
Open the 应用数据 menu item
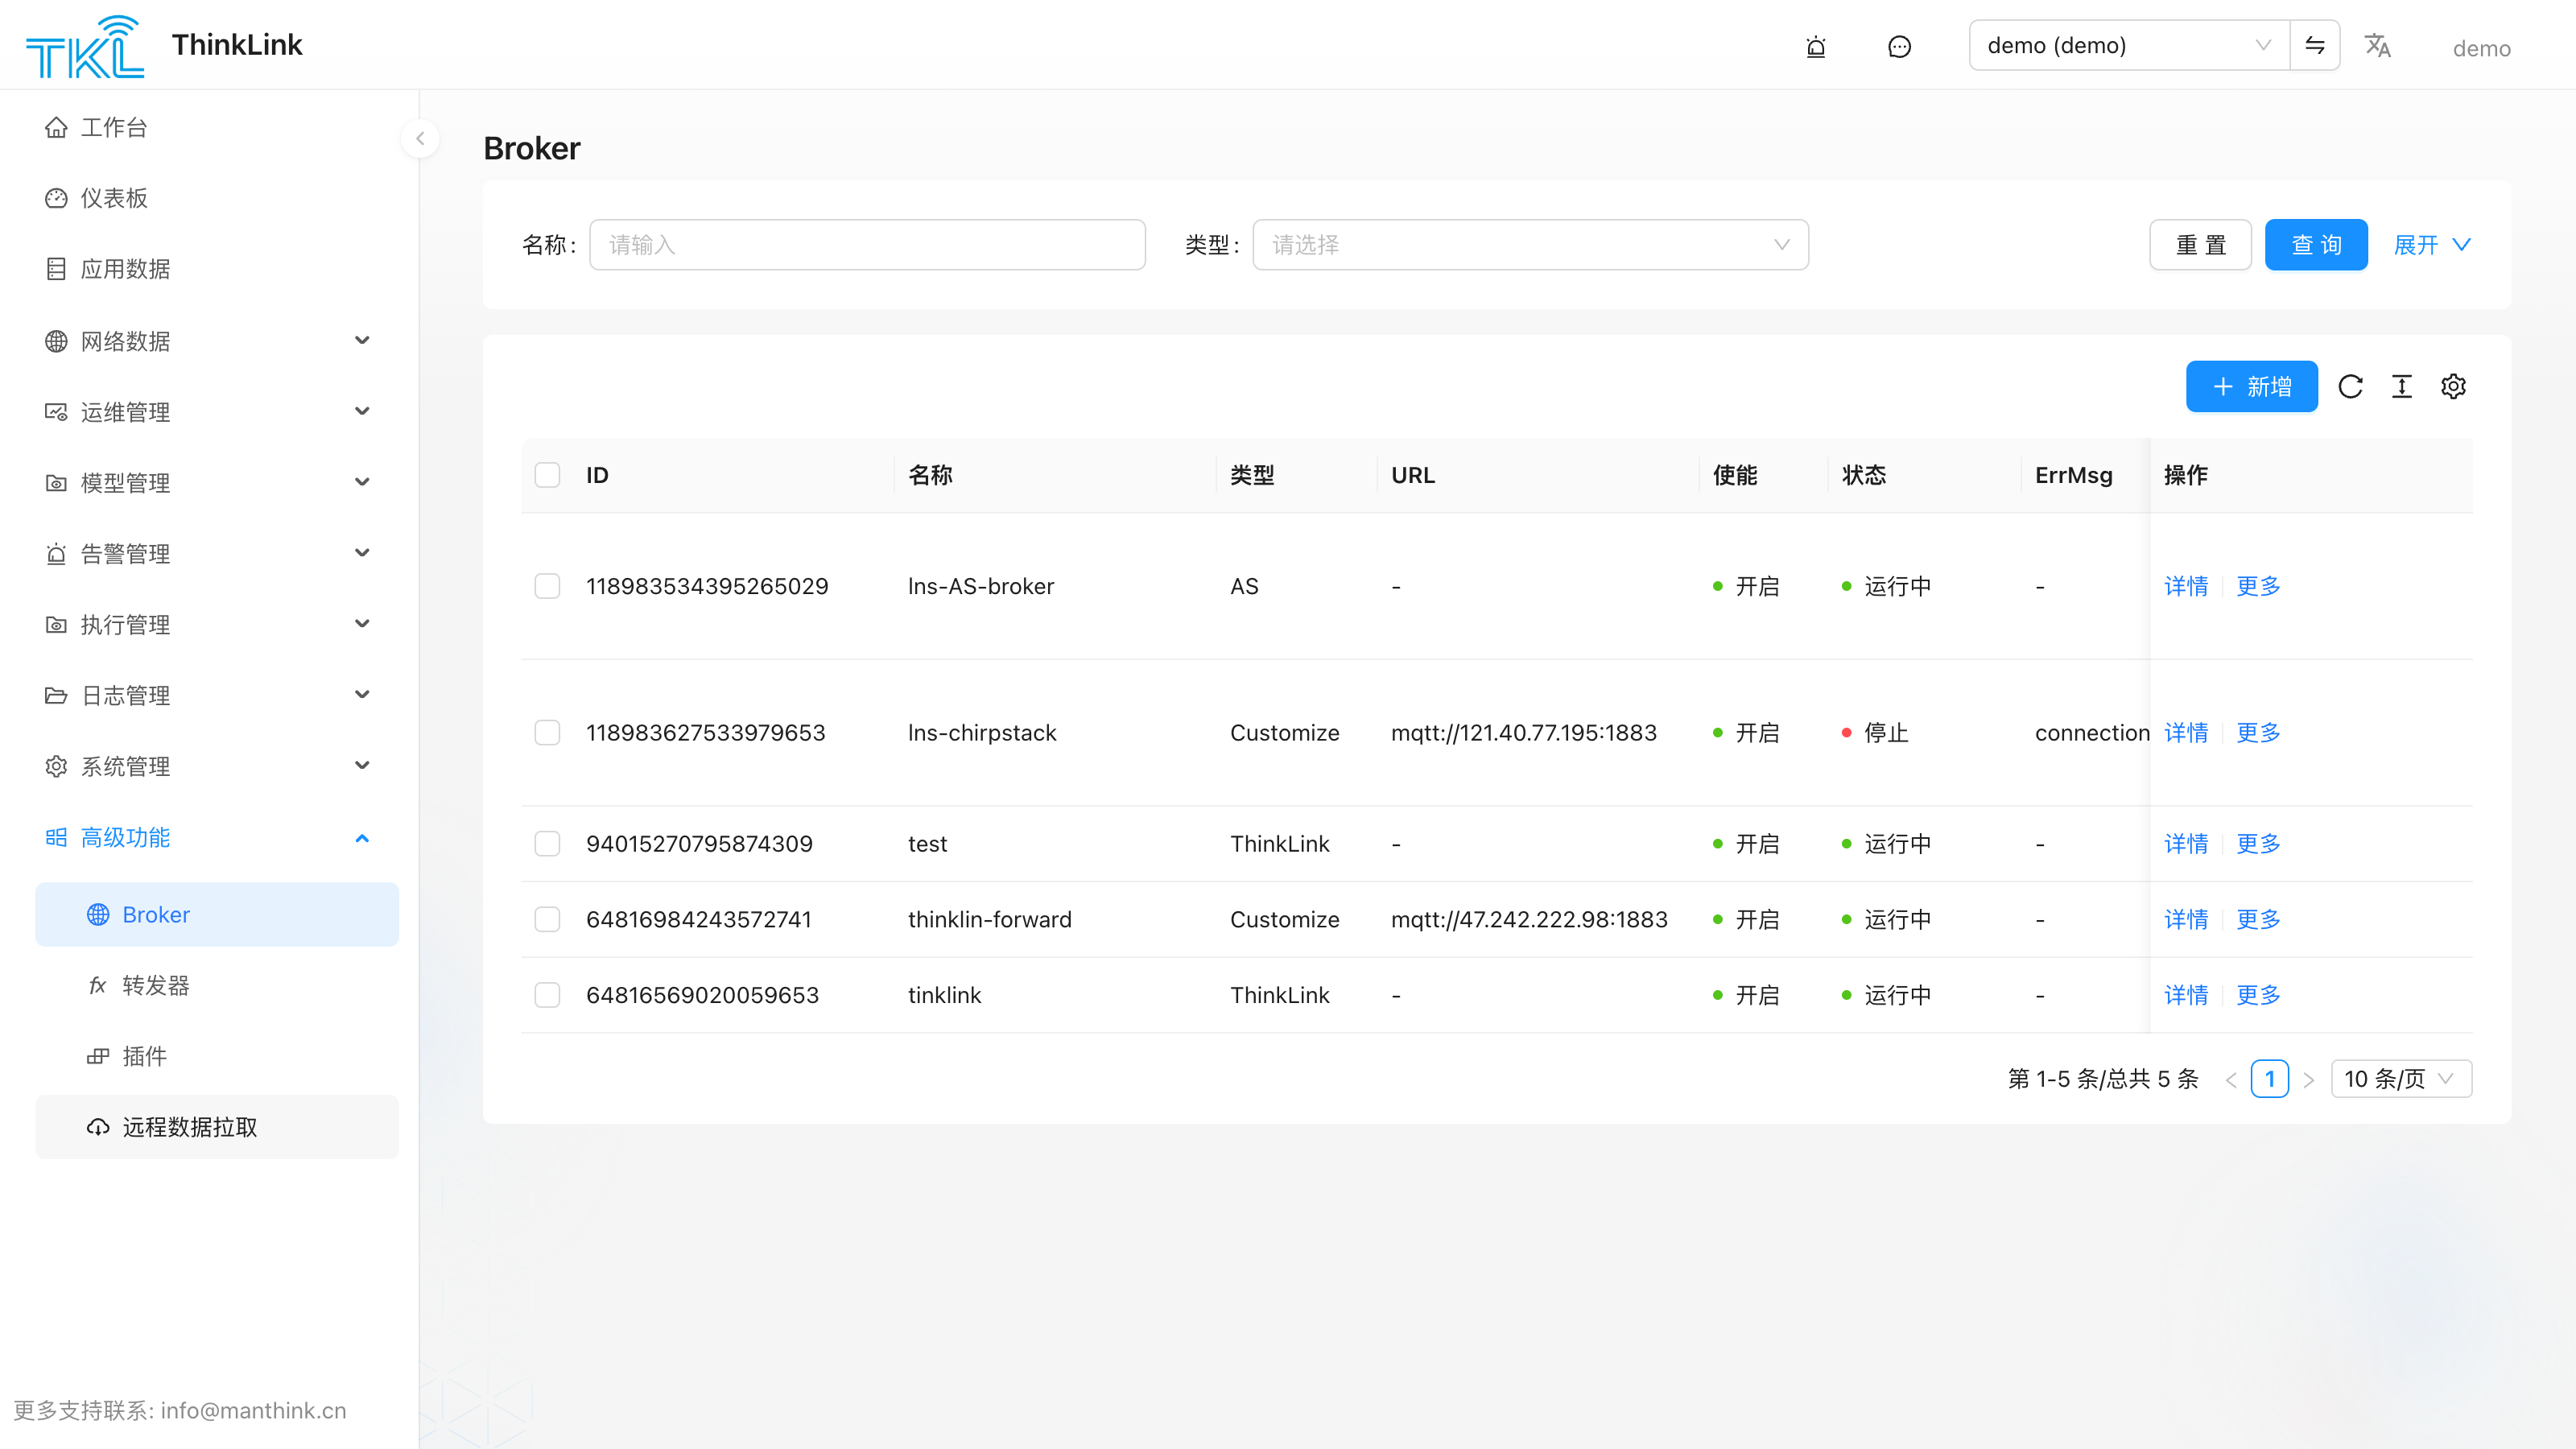[x=217, y=269]
